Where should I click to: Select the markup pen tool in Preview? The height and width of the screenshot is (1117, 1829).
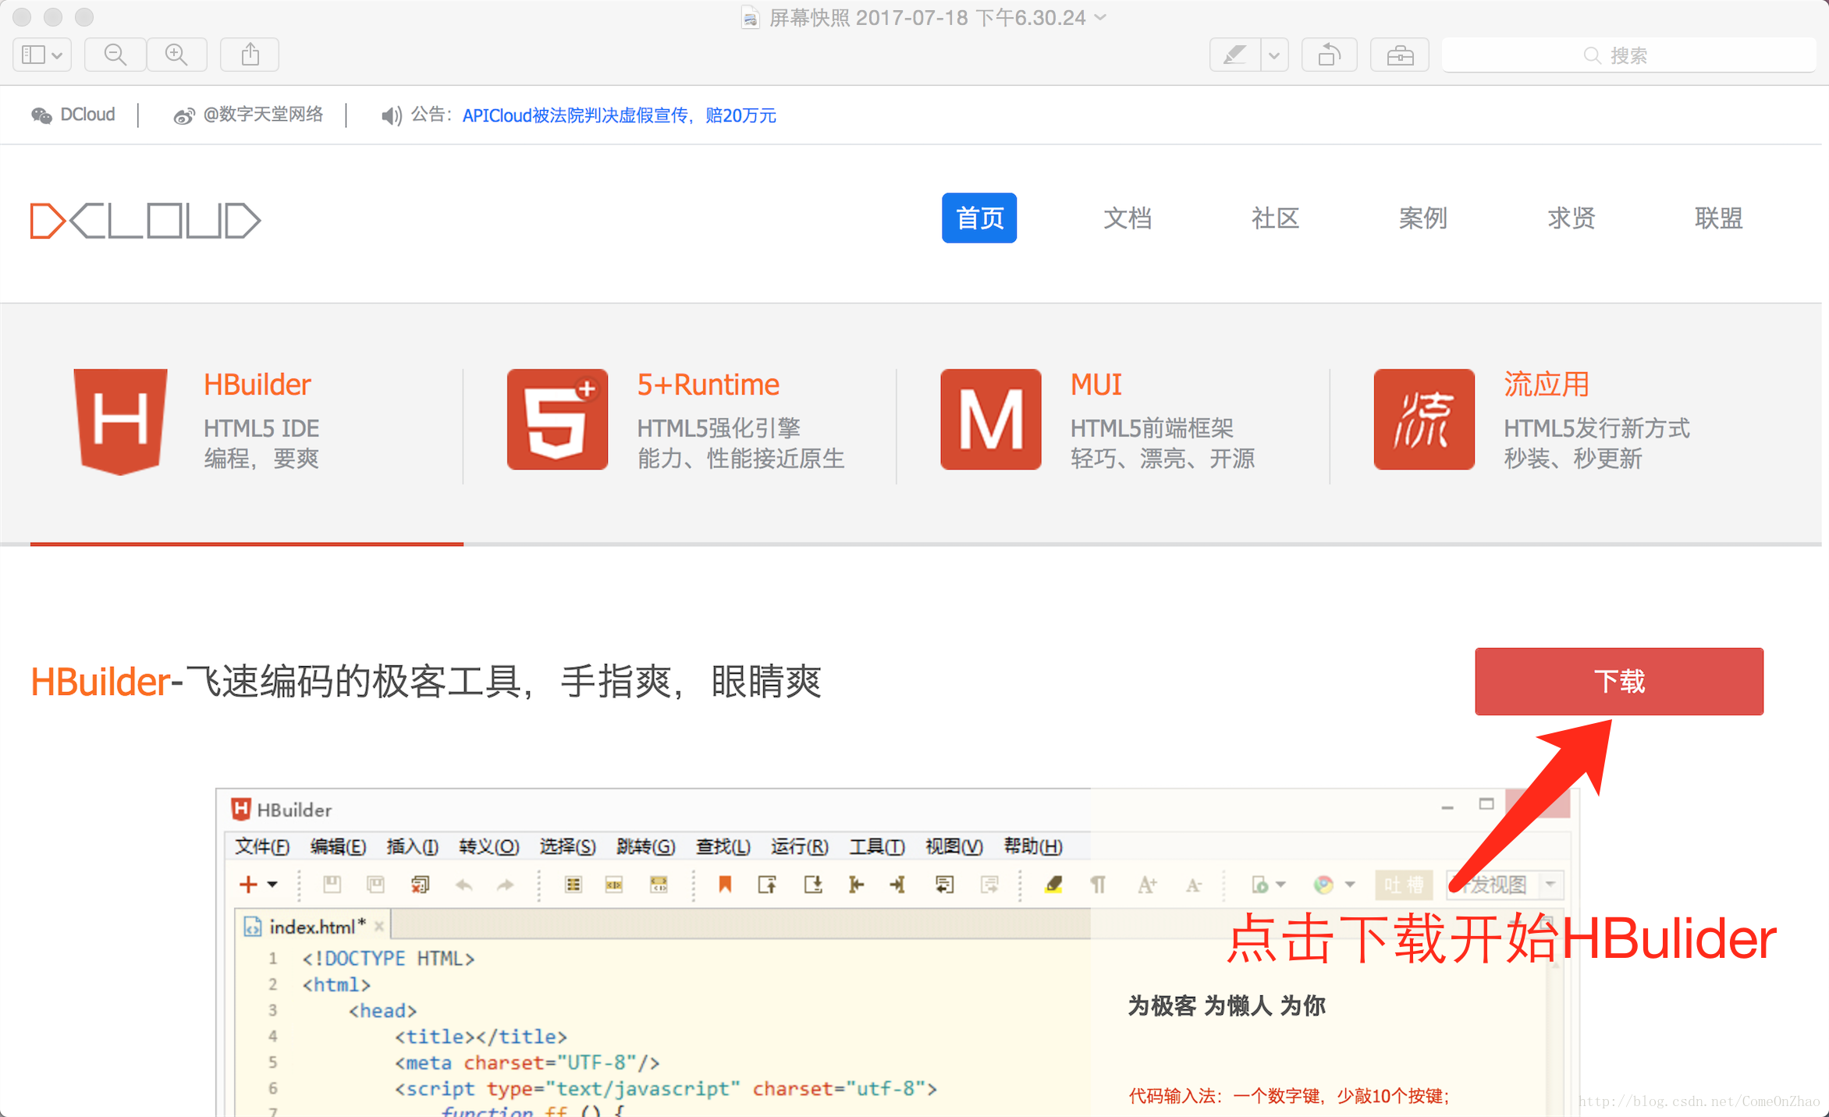pyautogui.click(x=1234, y=55)
